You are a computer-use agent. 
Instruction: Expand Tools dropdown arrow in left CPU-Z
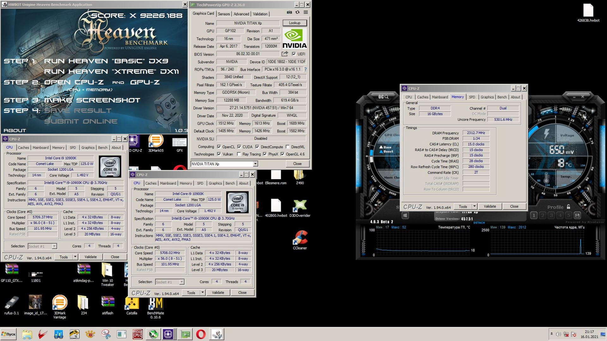click(x=75, y=257)
